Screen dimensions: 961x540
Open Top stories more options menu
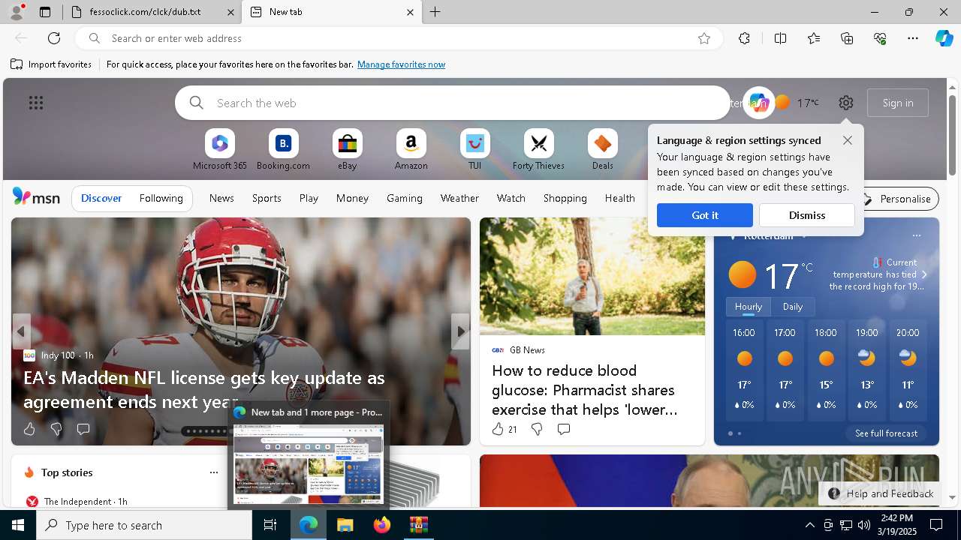tap(214, 472)
